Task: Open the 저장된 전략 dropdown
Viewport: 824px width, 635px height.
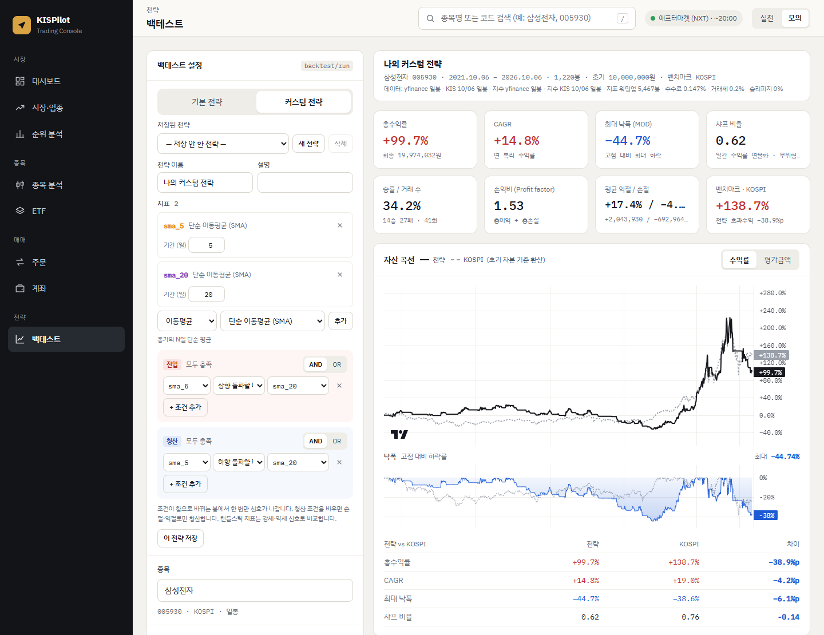Action: [223, 144]
